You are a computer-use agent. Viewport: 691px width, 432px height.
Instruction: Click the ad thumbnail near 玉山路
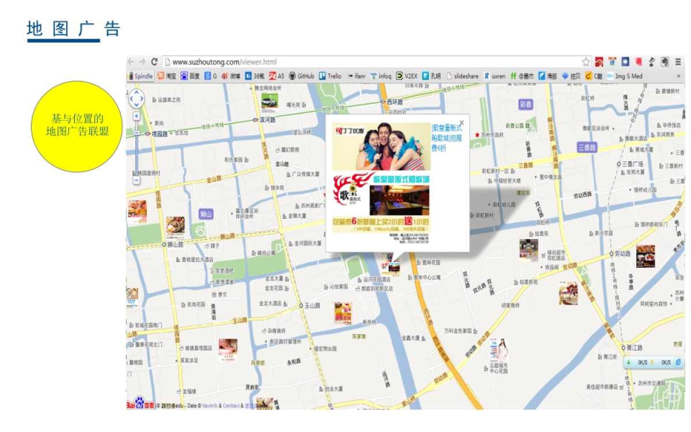(x=343, y=313)
